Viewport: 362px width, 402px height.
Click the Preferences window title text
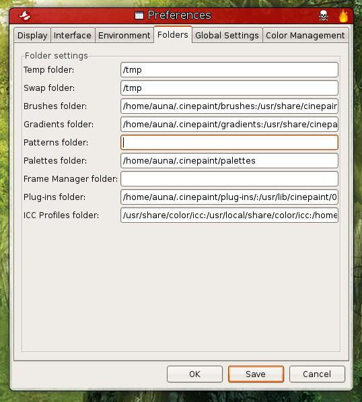(180, 15)
